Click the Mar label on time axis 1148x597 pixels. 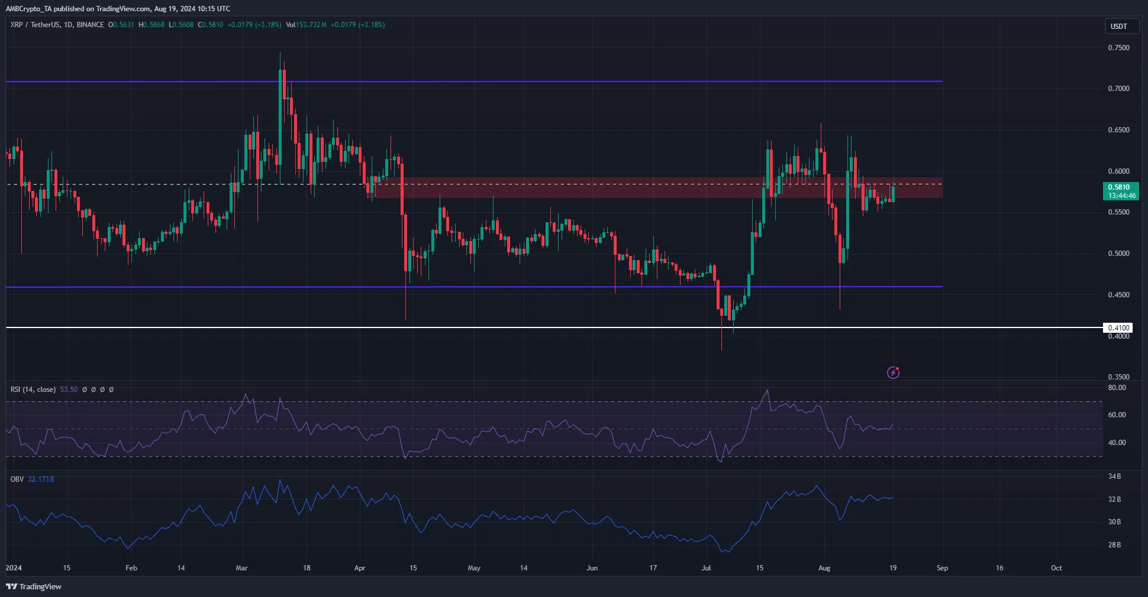click(241, 568)
